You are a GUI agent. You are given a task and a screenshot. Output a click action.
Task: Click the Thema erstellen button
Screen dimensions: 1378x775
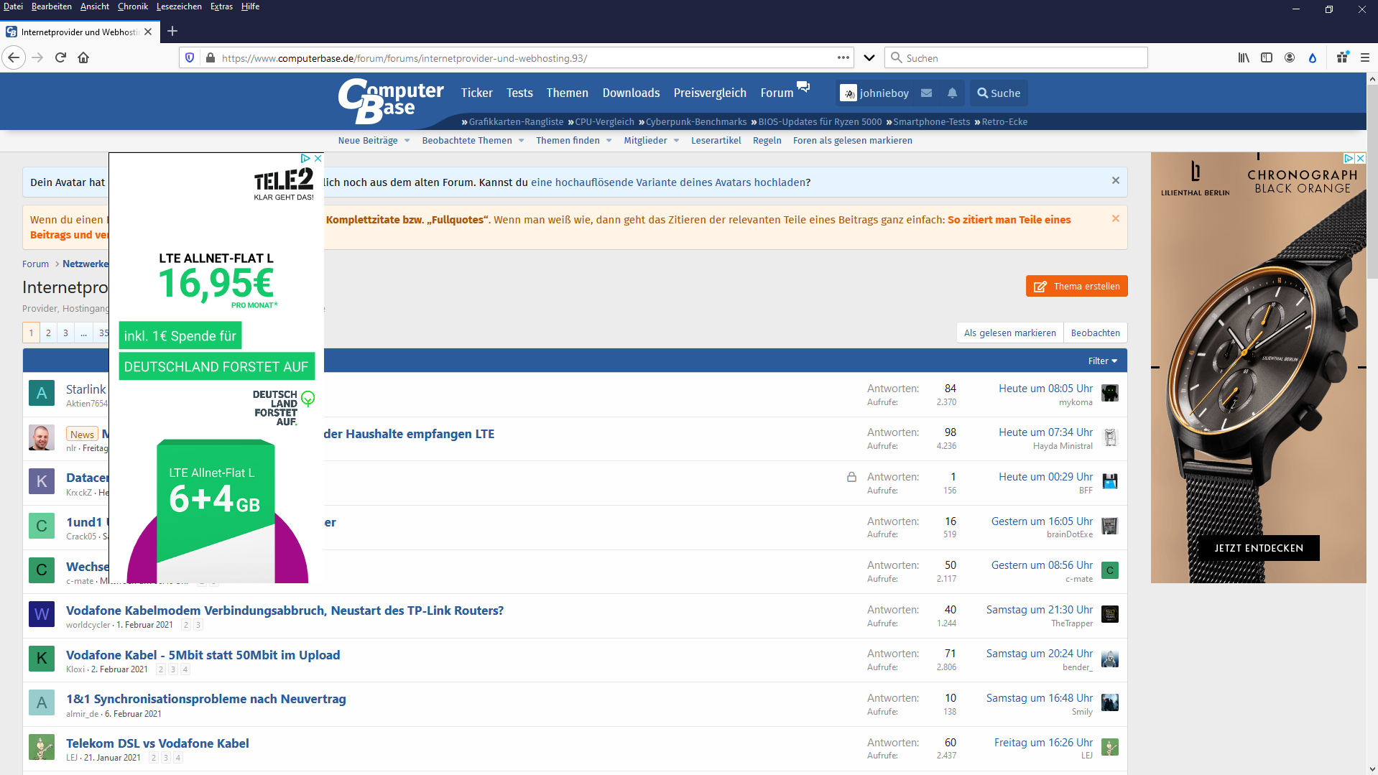1076,286
